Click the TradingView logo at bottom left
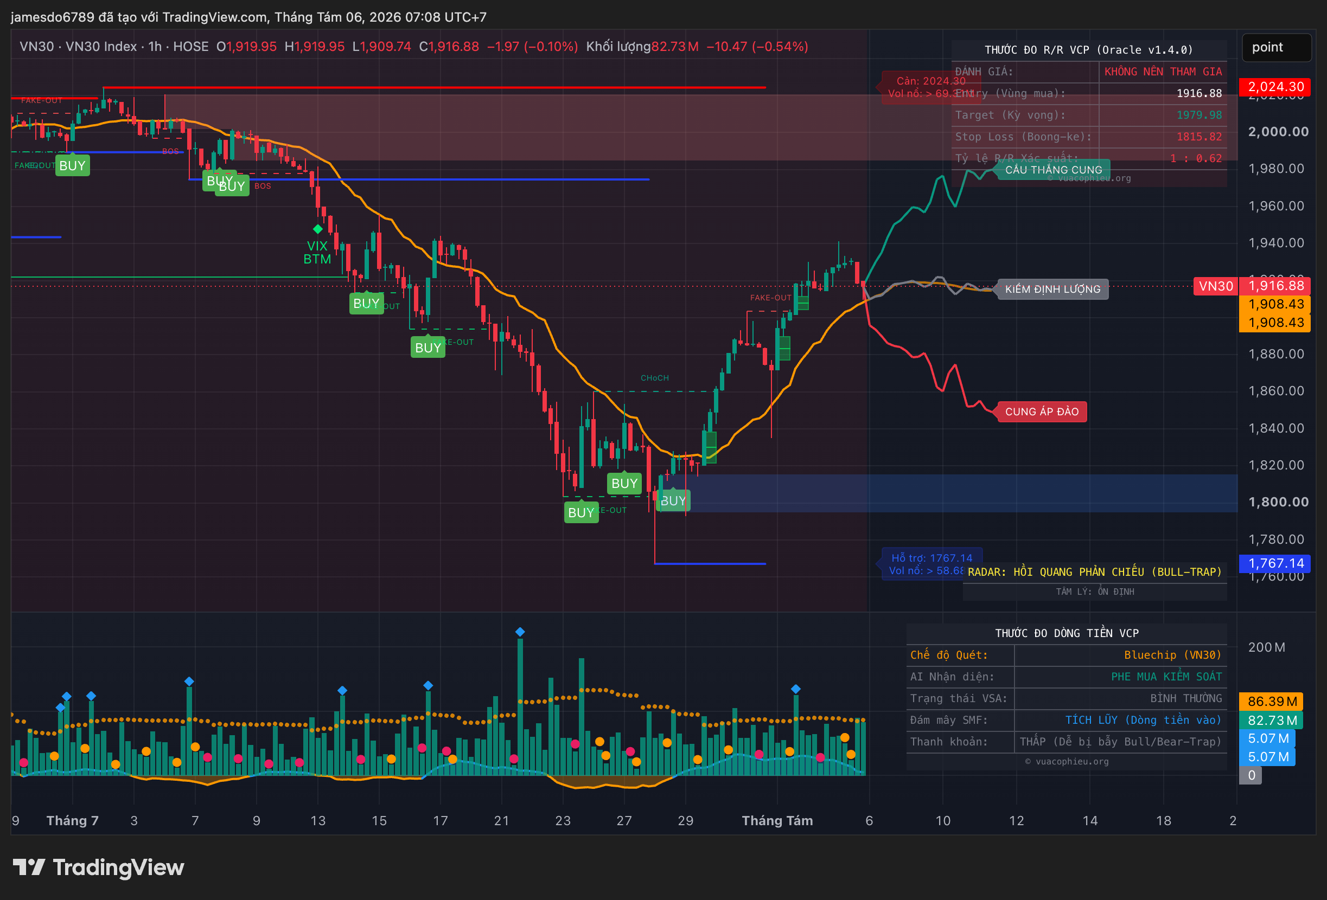Viewport: 1327px width, 900px height. click(98, 867)
